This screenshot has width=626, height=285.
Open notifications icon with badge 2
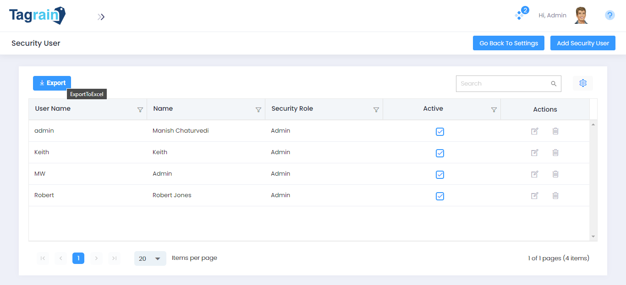tap(520, 15)
